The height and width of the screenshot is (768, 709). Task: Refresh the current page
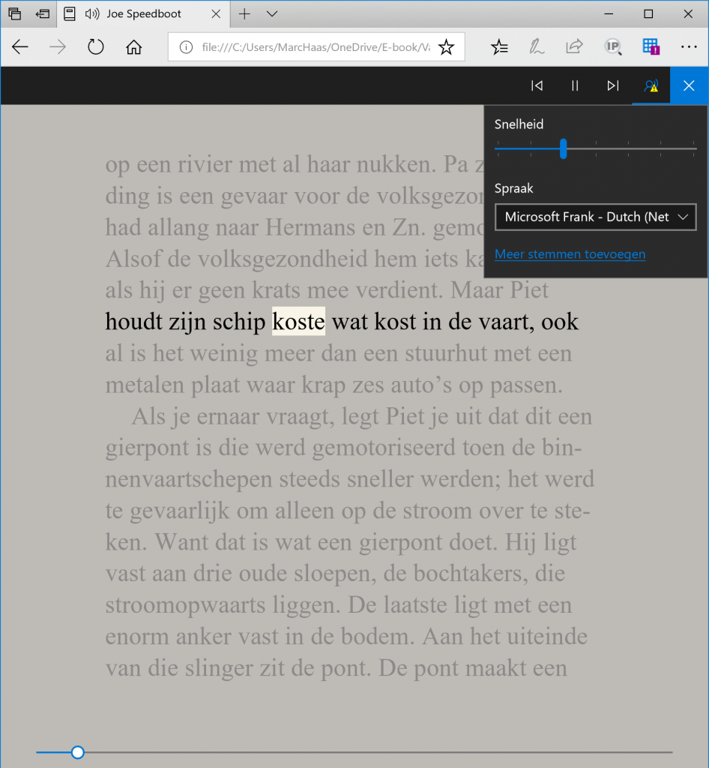(95, 47)
